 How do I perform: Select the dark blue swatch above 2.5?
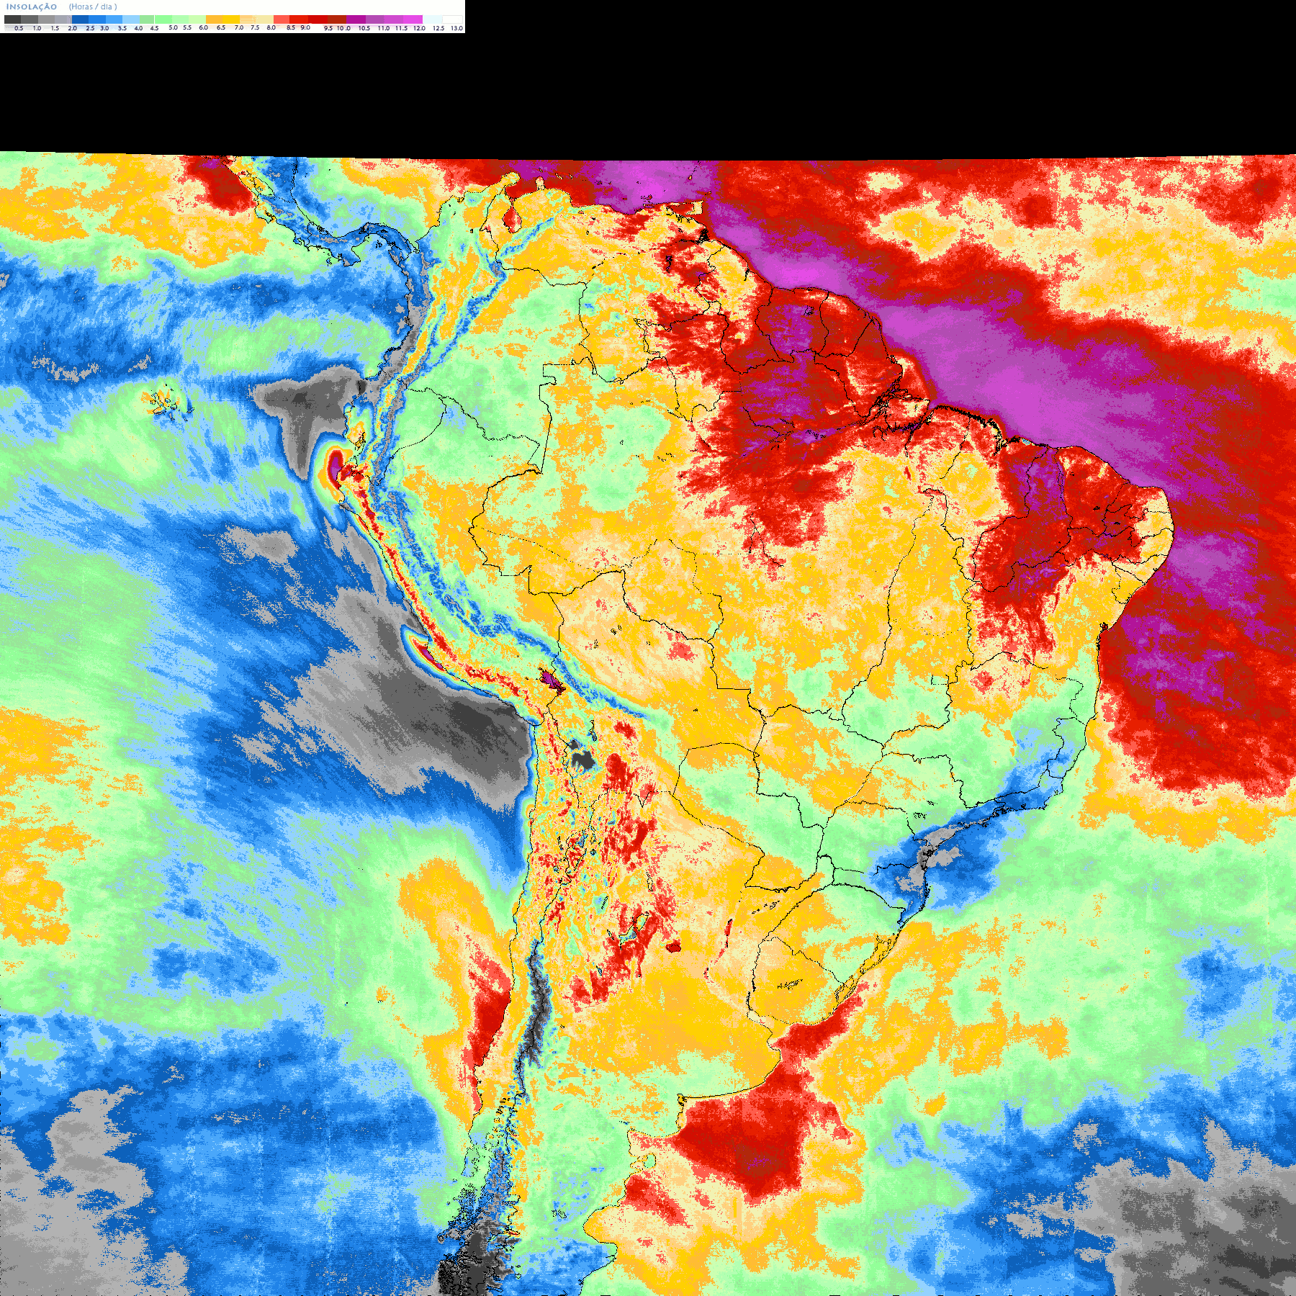point(80,19)
